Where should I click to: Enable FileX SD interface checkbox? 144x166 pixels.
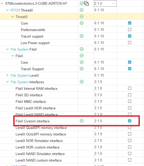pyautogui.click(x=130, y=95)
